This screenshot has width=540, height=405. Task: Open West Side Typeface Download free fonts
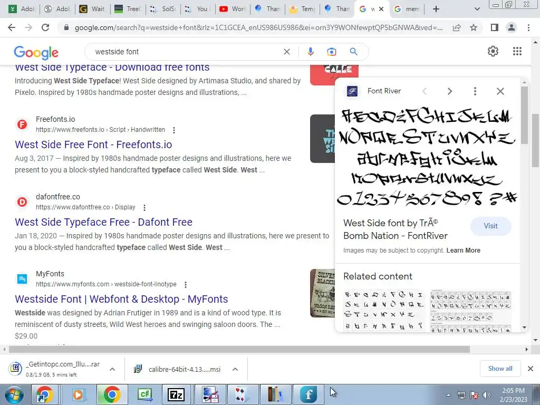point(112,68)
